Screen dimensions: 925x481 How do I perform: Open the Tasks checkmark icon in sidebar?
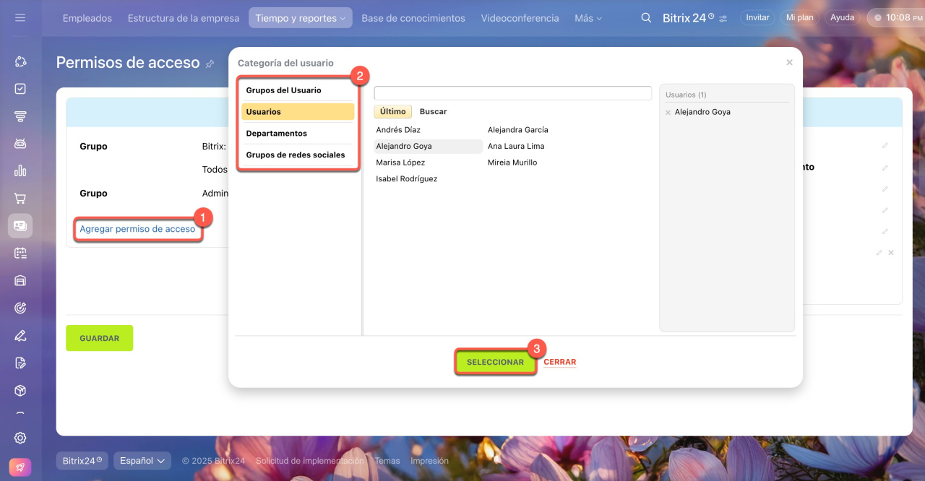point(20,89)
